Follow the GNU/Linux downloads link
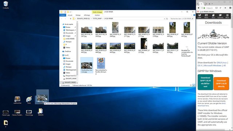 tap(222, 63)
